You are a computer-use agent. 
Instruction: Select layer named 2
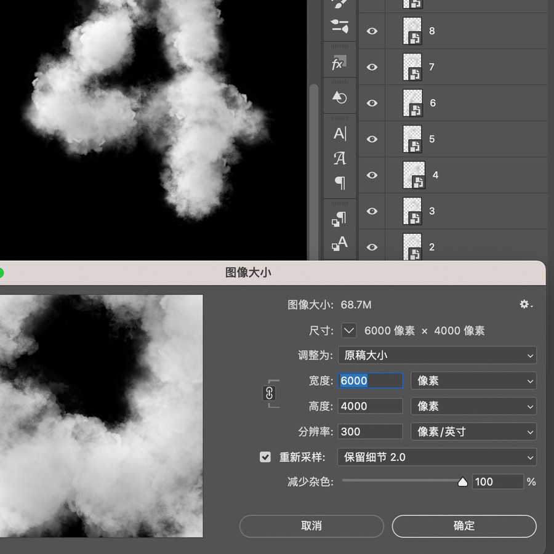coord(432,247)
